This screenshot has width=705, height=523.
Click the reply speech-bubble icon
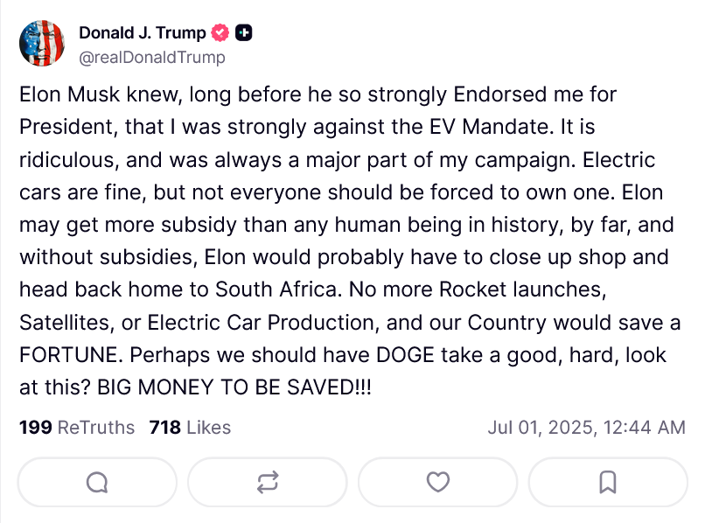(97, 483)
